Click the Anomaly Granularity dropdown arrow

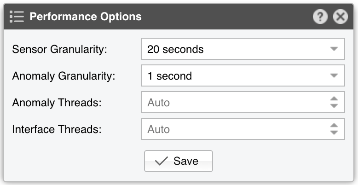[334, 76]
